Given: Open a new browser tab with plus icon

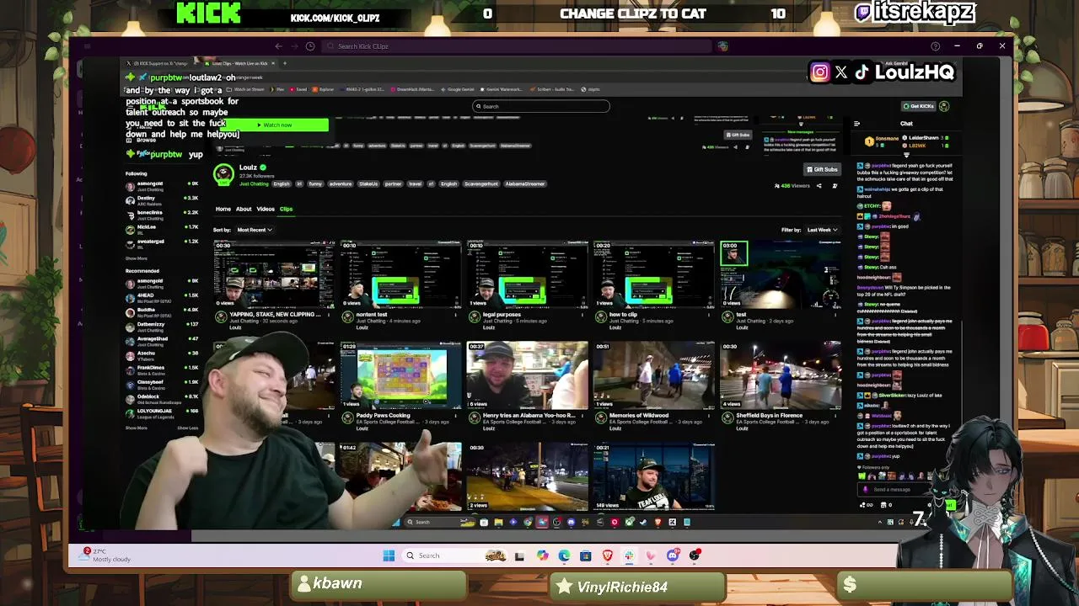Looking at the screenshot, I should pyautogui.click(x=285, y=63).
